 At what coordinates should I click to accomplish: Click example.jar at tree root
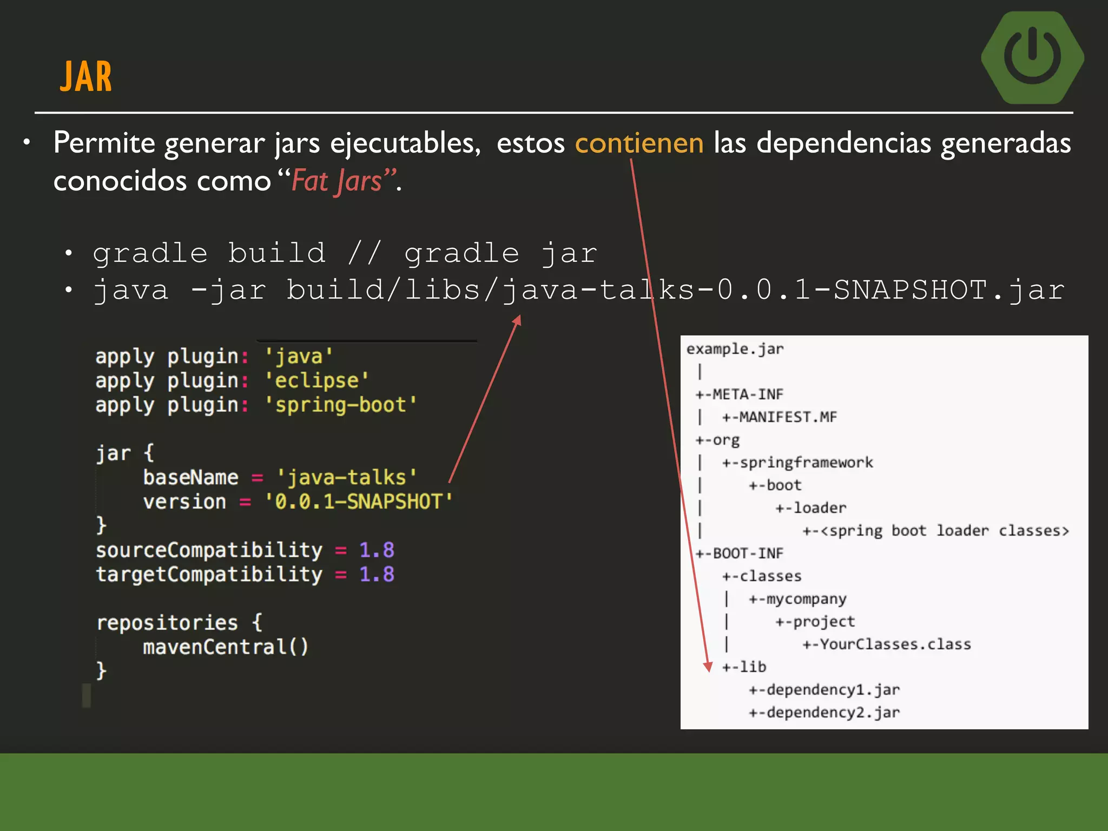735,349
